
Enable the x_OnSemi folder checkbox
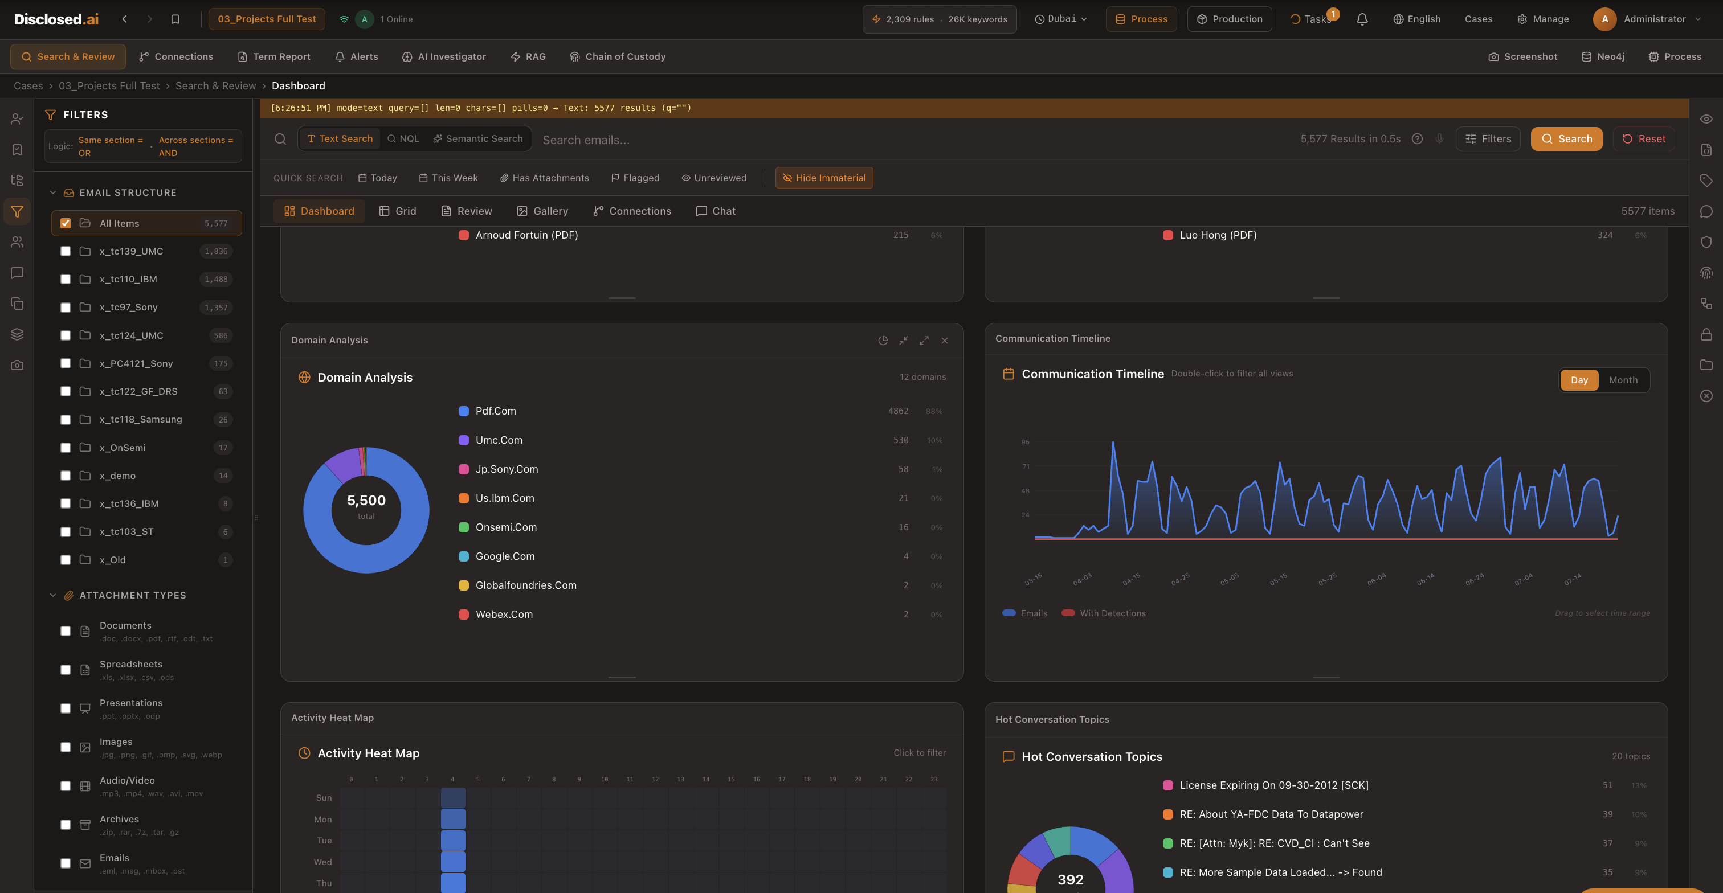tap(66, 448)
